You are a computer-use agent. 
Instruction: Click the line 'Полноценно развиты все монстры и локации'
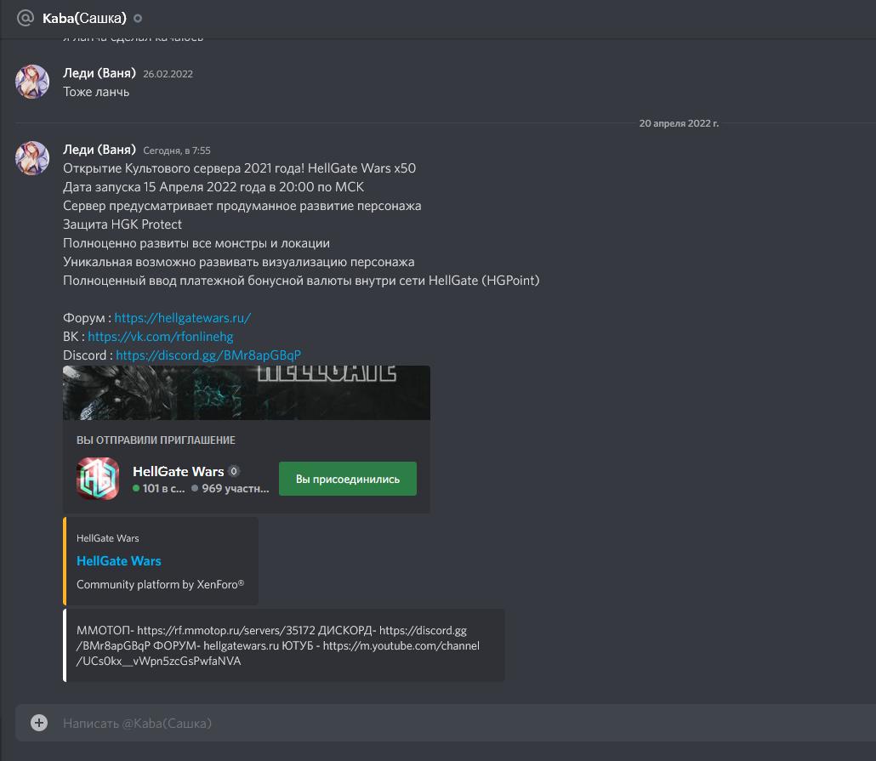[196, 243]
